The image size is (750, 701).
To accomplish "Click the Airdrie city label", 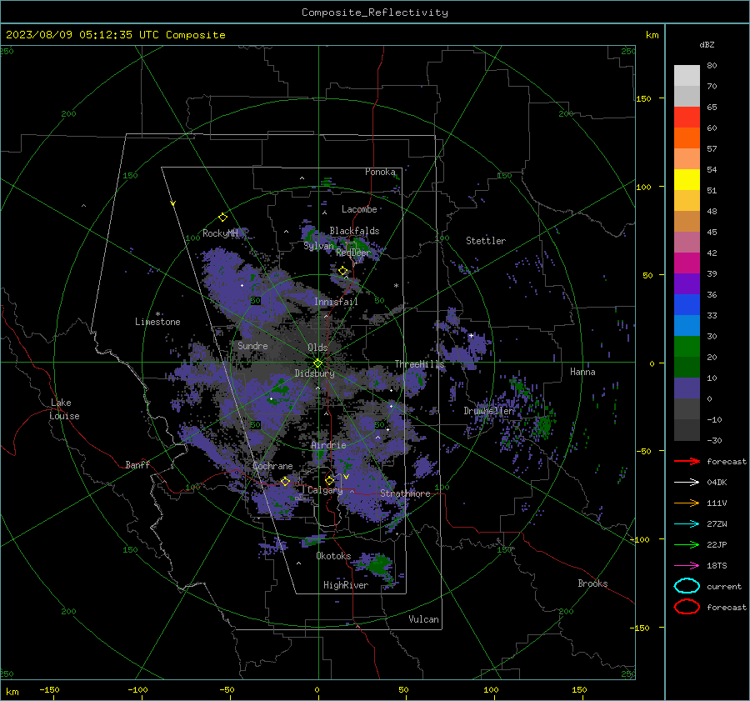I will point(328,445).
